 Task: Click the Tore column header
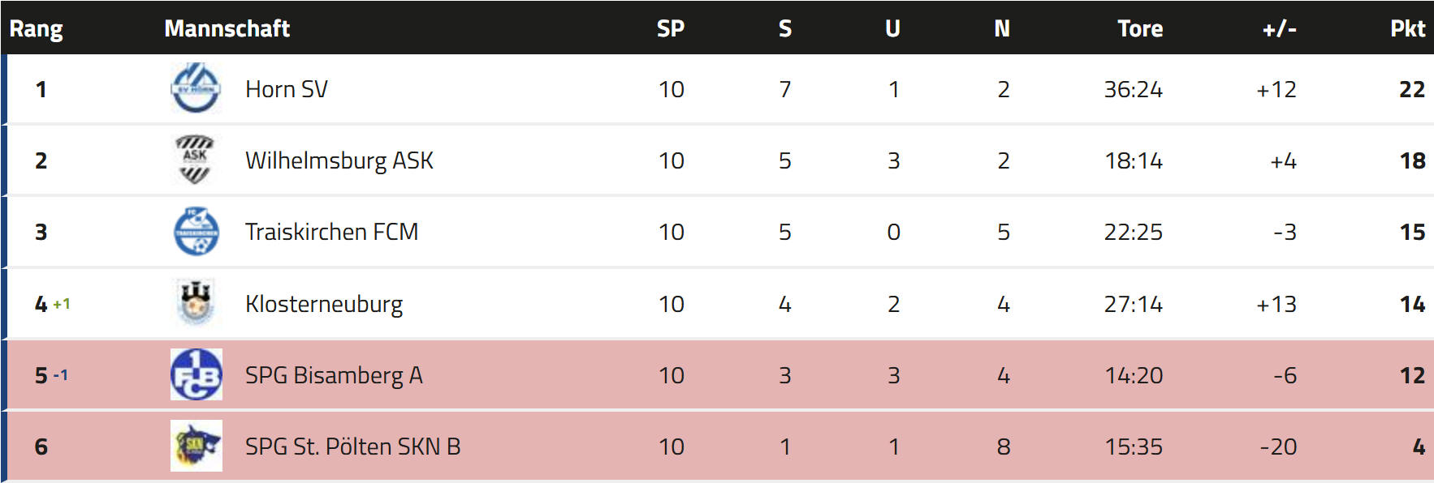1139,28
